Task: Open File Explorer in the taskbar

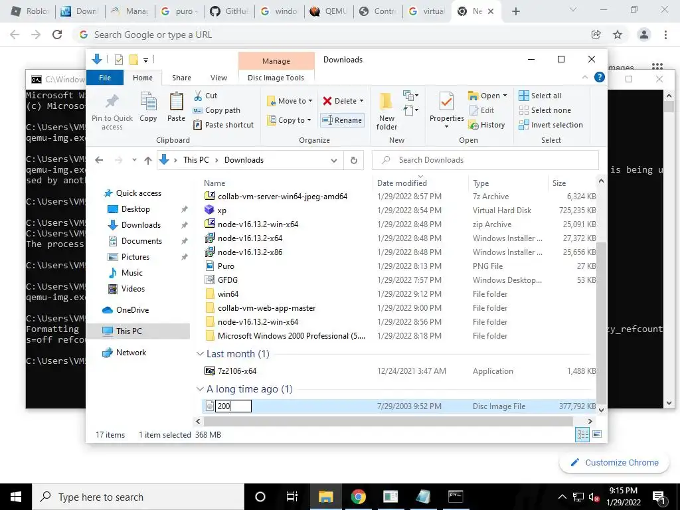Action: pyautogui.click(x=325, y=497)
